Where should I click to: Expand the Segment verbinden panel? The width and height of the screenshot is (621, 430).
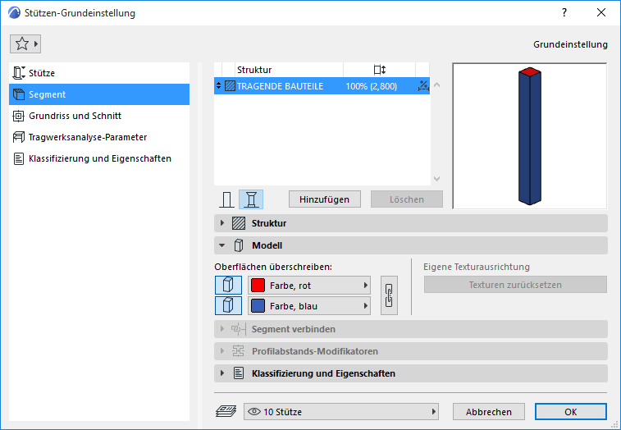[x=222, y=329]
